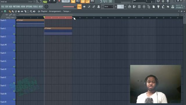
Task: Select the pattern number field showing 1
Action: pyautogui.click(x=120, y=7)
